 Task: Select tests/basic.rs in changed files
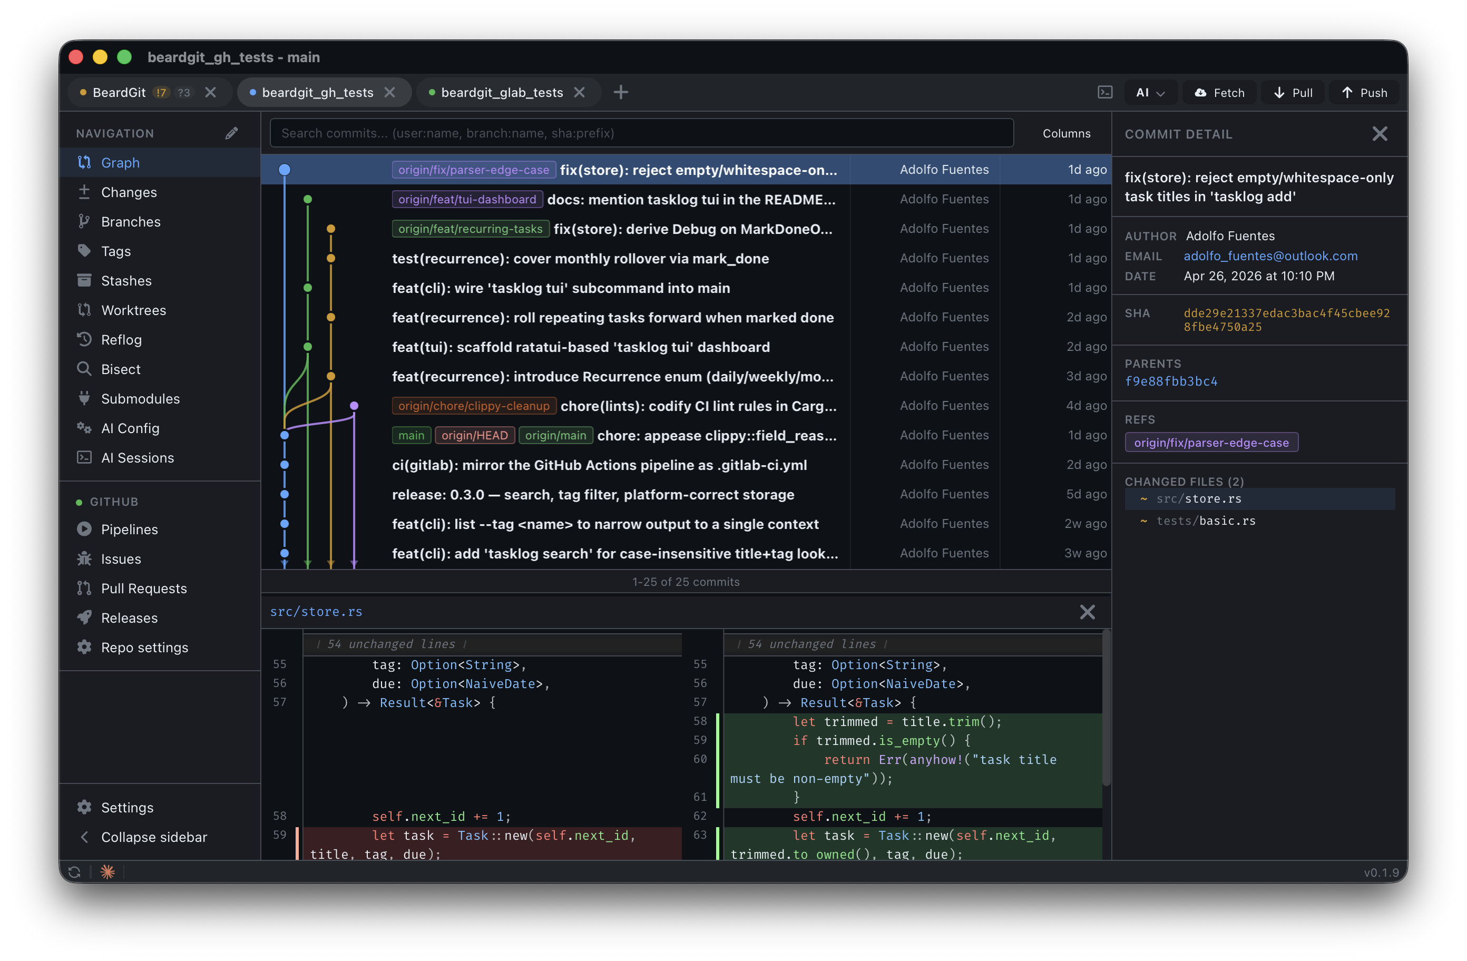click(x=1259, y=522)
